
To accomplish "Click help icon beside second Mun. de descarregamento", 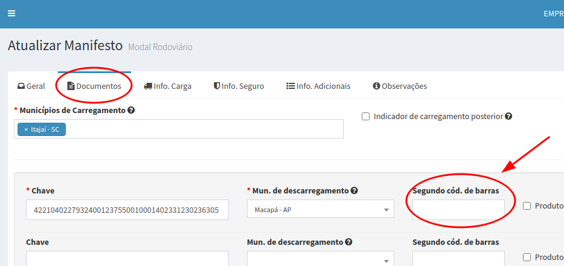I will point(348,242).
